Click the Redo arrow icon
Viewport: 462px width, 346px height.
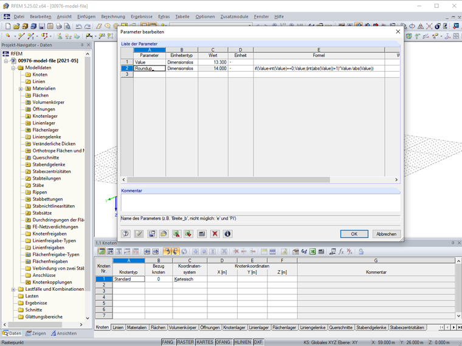point(88,26)
